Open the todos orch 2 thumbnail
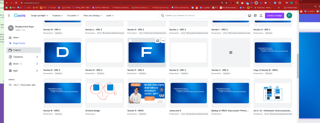 (x=188, y=93)
